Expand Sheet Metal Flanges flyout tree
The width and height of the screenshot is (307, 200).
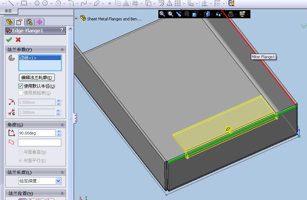click(x=76, y=18)
